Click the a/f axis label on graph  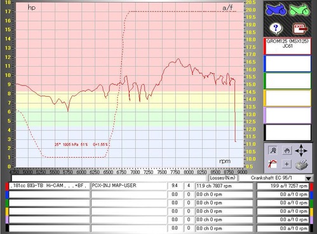(227, 8)
